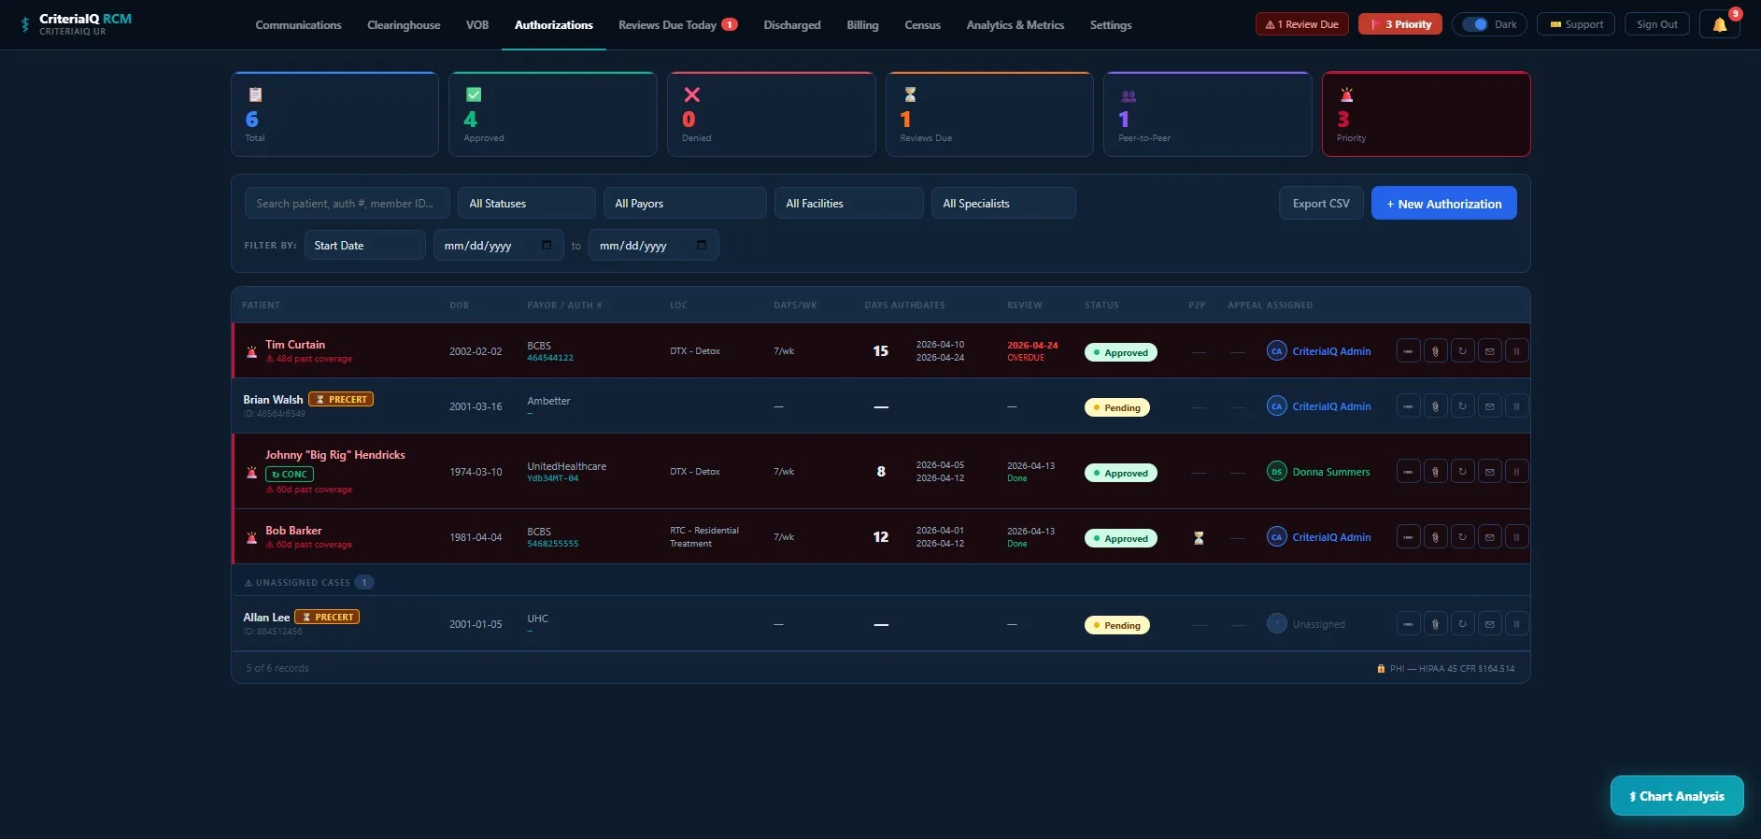Open the Census tab
1761x839 pixels.
[x=922, y=25]
